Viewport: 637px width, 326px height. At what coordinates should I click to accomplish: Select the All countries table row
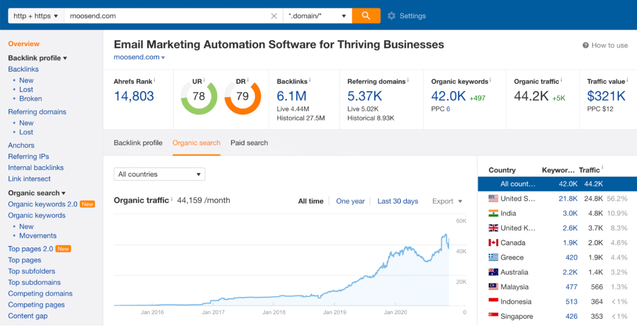point(557,184)
